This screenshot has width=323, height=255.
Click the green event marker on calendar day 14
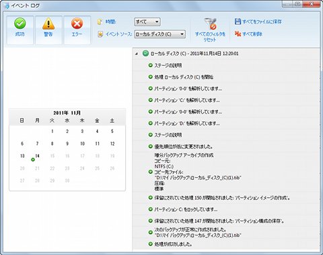(33, 160)
